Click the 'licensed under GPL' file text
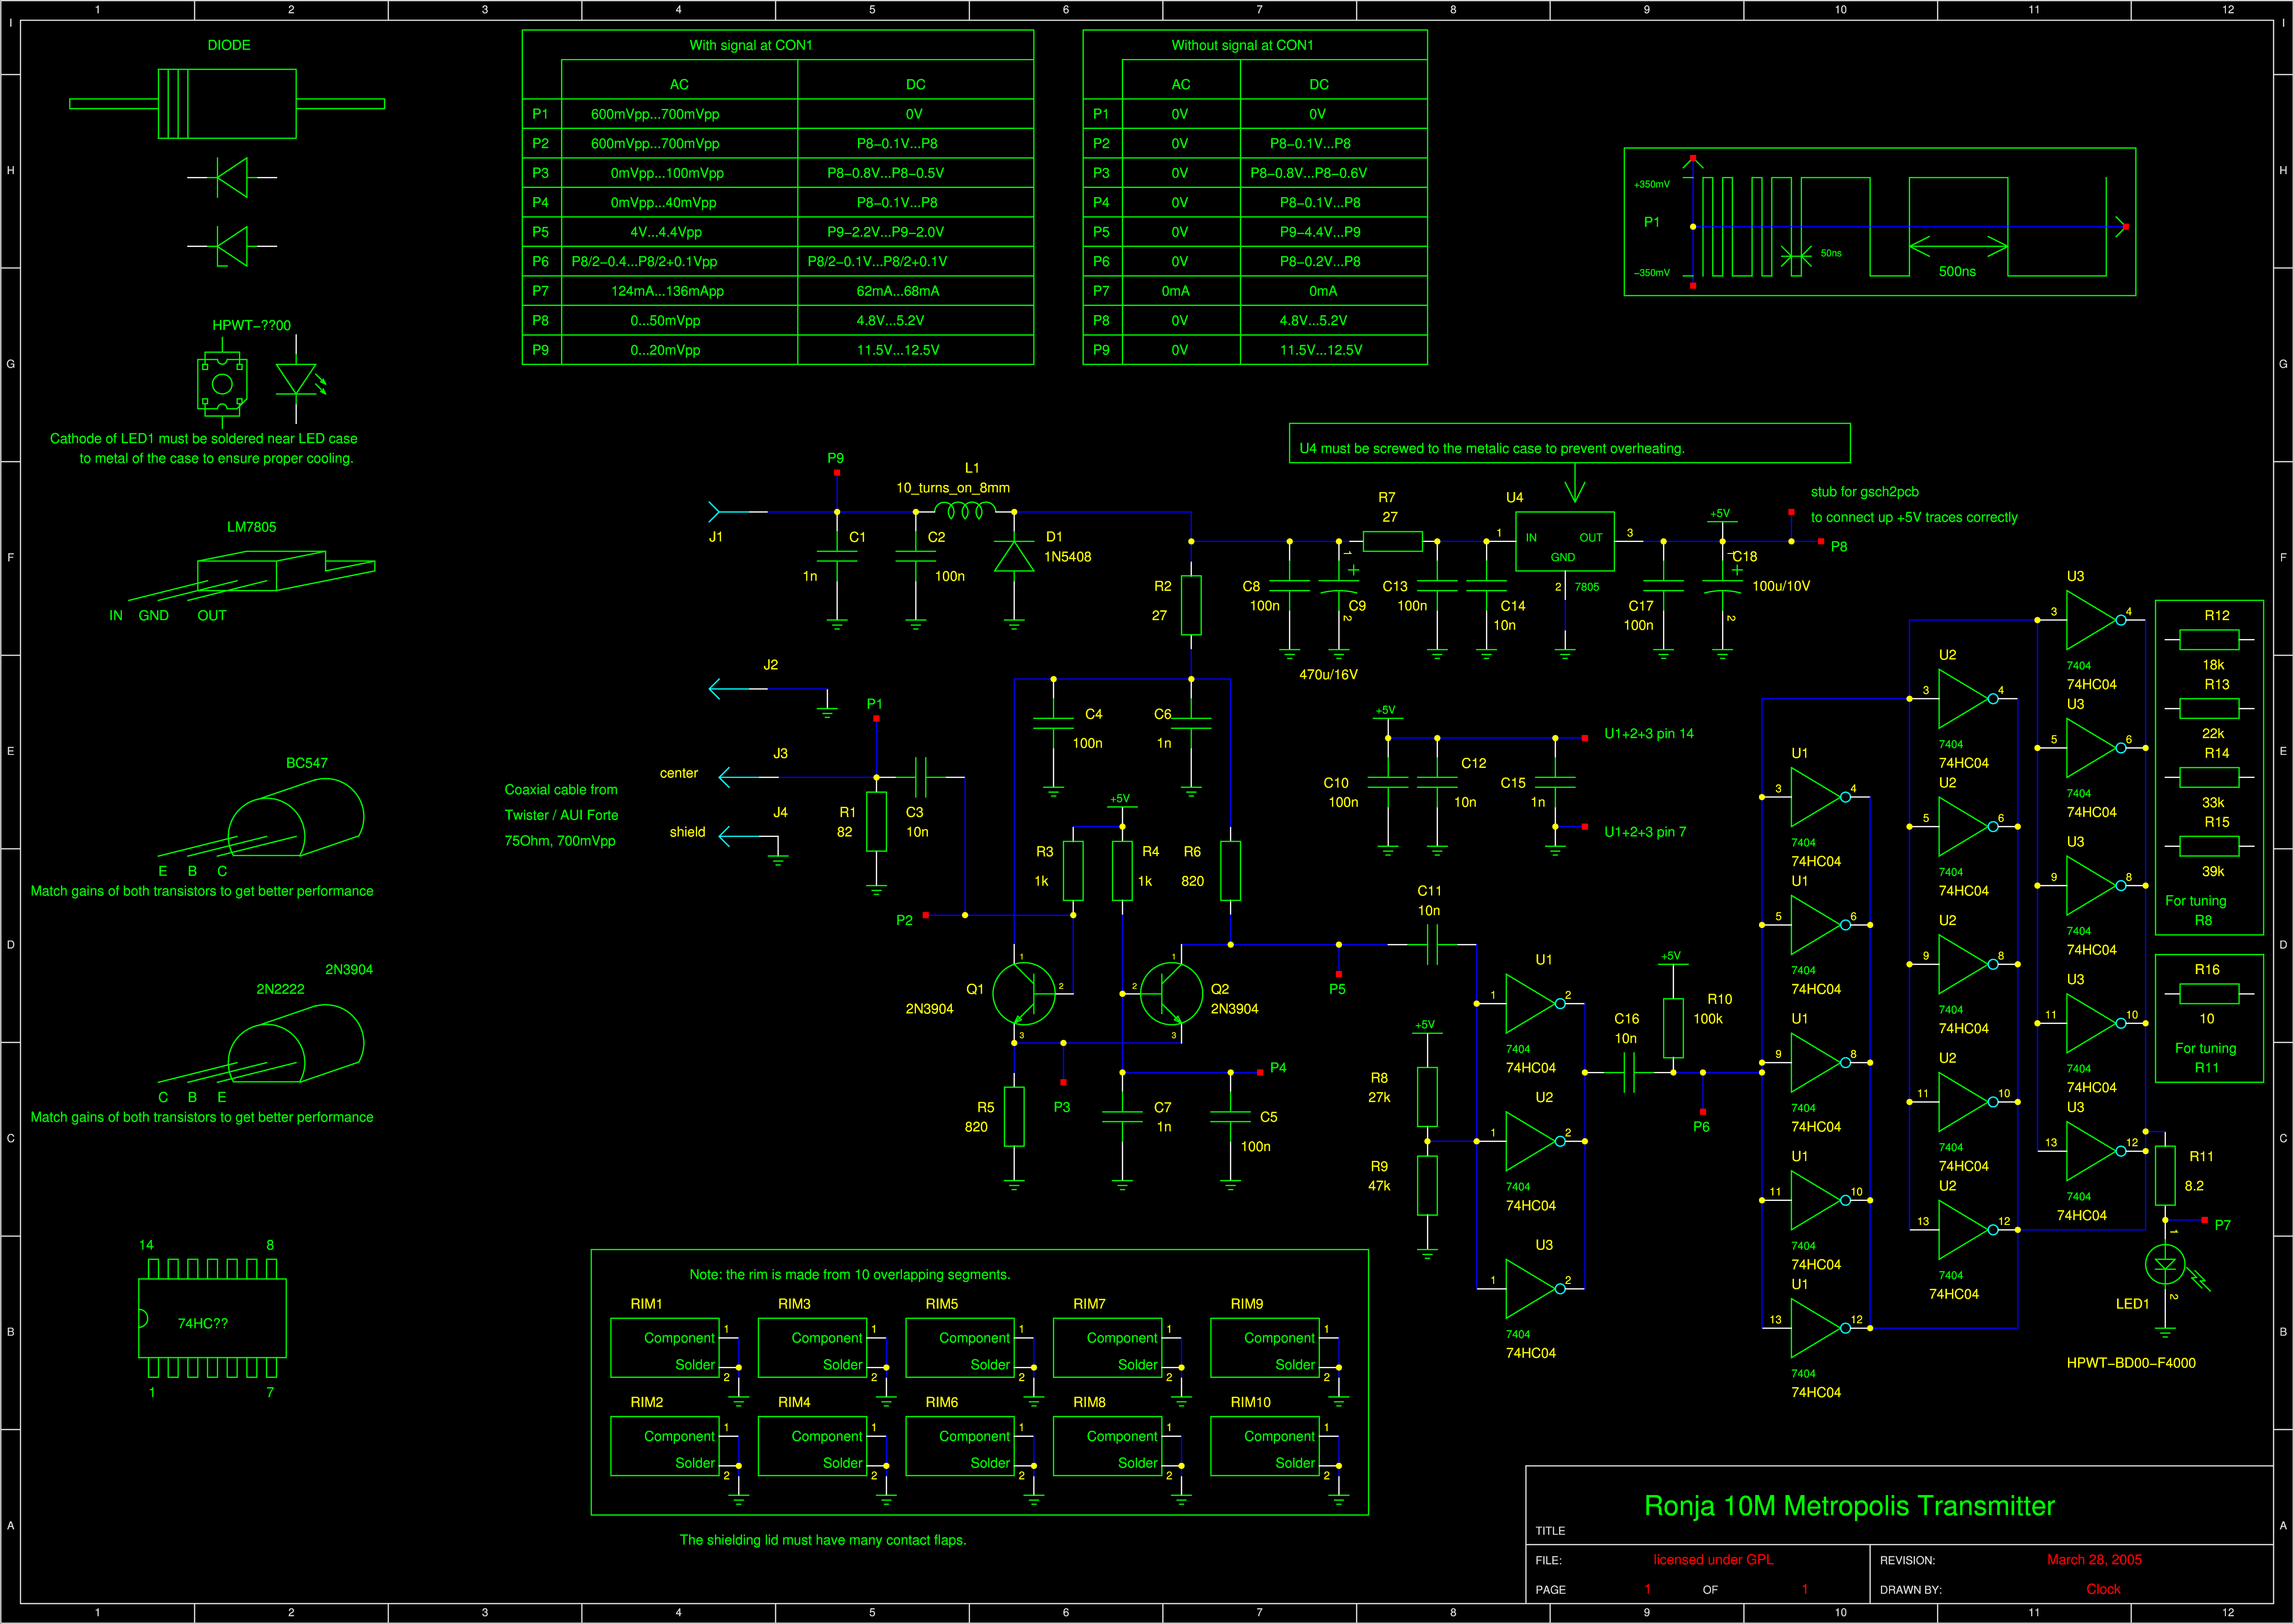 [1713, 1560]
